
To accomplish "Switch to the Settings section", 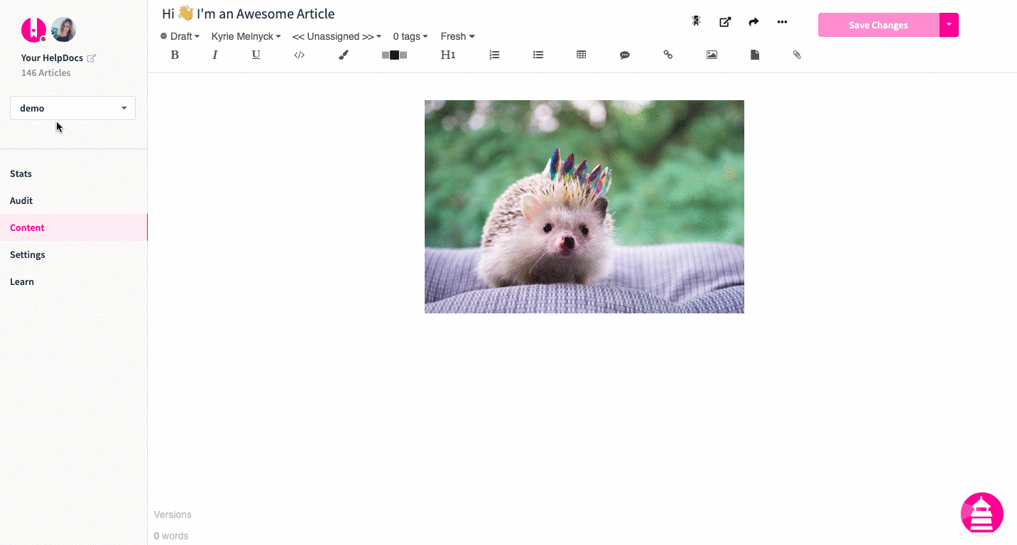I will [27, 254].
